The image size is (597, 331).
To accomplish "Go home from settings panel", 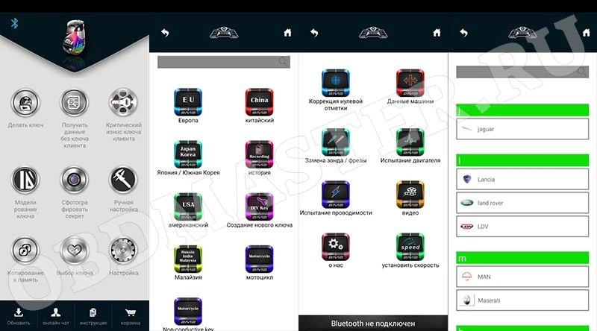I will pyautogui.click(x=437, y=33).
